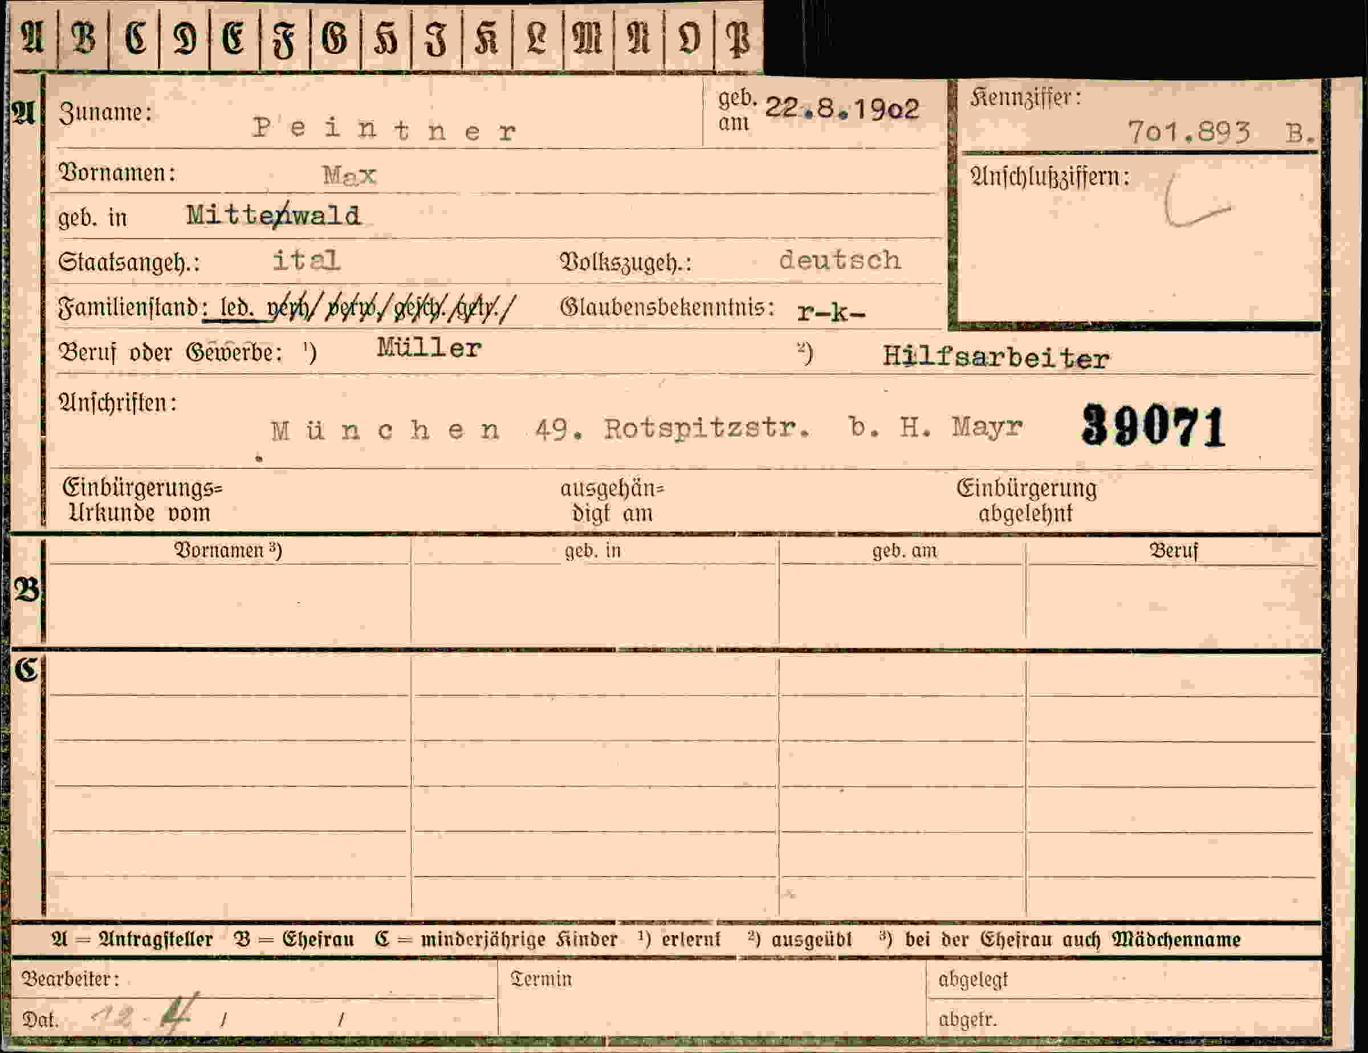Image resolution: width=1368 pixels, height=1053 pixels.
Task: Click the 'Vornamen ³)' column header
Action: 228,550
